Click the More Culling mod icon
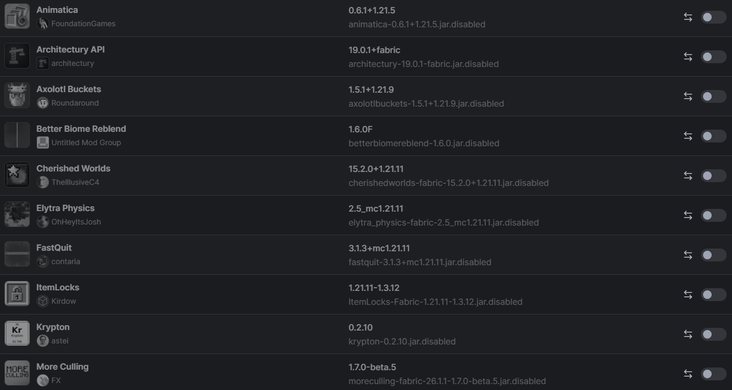This screenshot has height=390, width=732. (17, 373)
